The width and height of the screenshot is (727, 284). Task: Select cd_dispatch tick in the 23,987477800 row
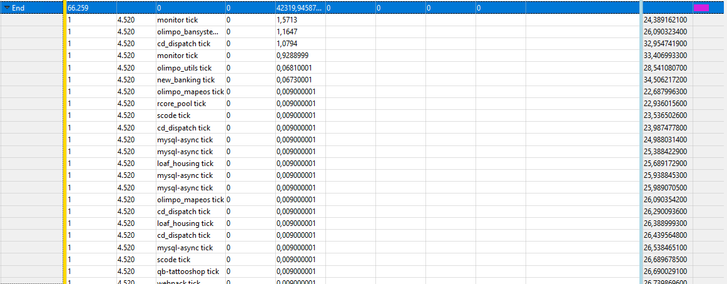(x=183, y=128)
